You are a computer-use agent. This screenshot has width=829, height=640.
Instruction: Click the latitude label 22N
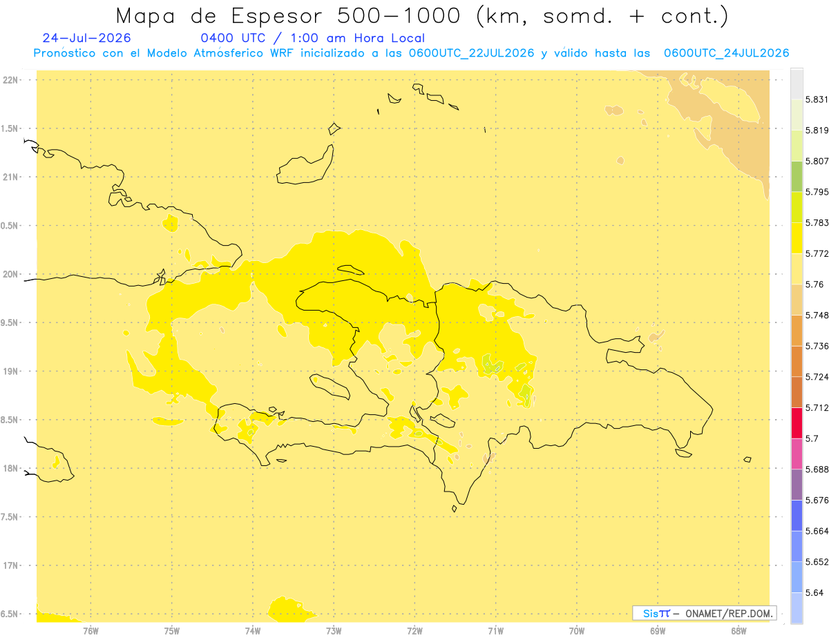[10, 80]
